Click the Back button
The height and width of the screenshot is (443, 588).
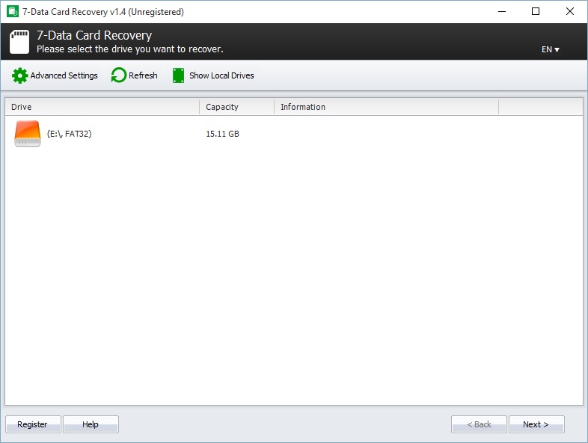479,424
